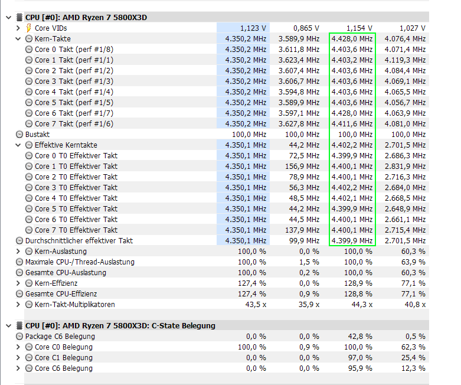The image size is (461, 385).
Task: Expand the Kern-Takt-Multiplikatoren row
Action: click(18, 305)
